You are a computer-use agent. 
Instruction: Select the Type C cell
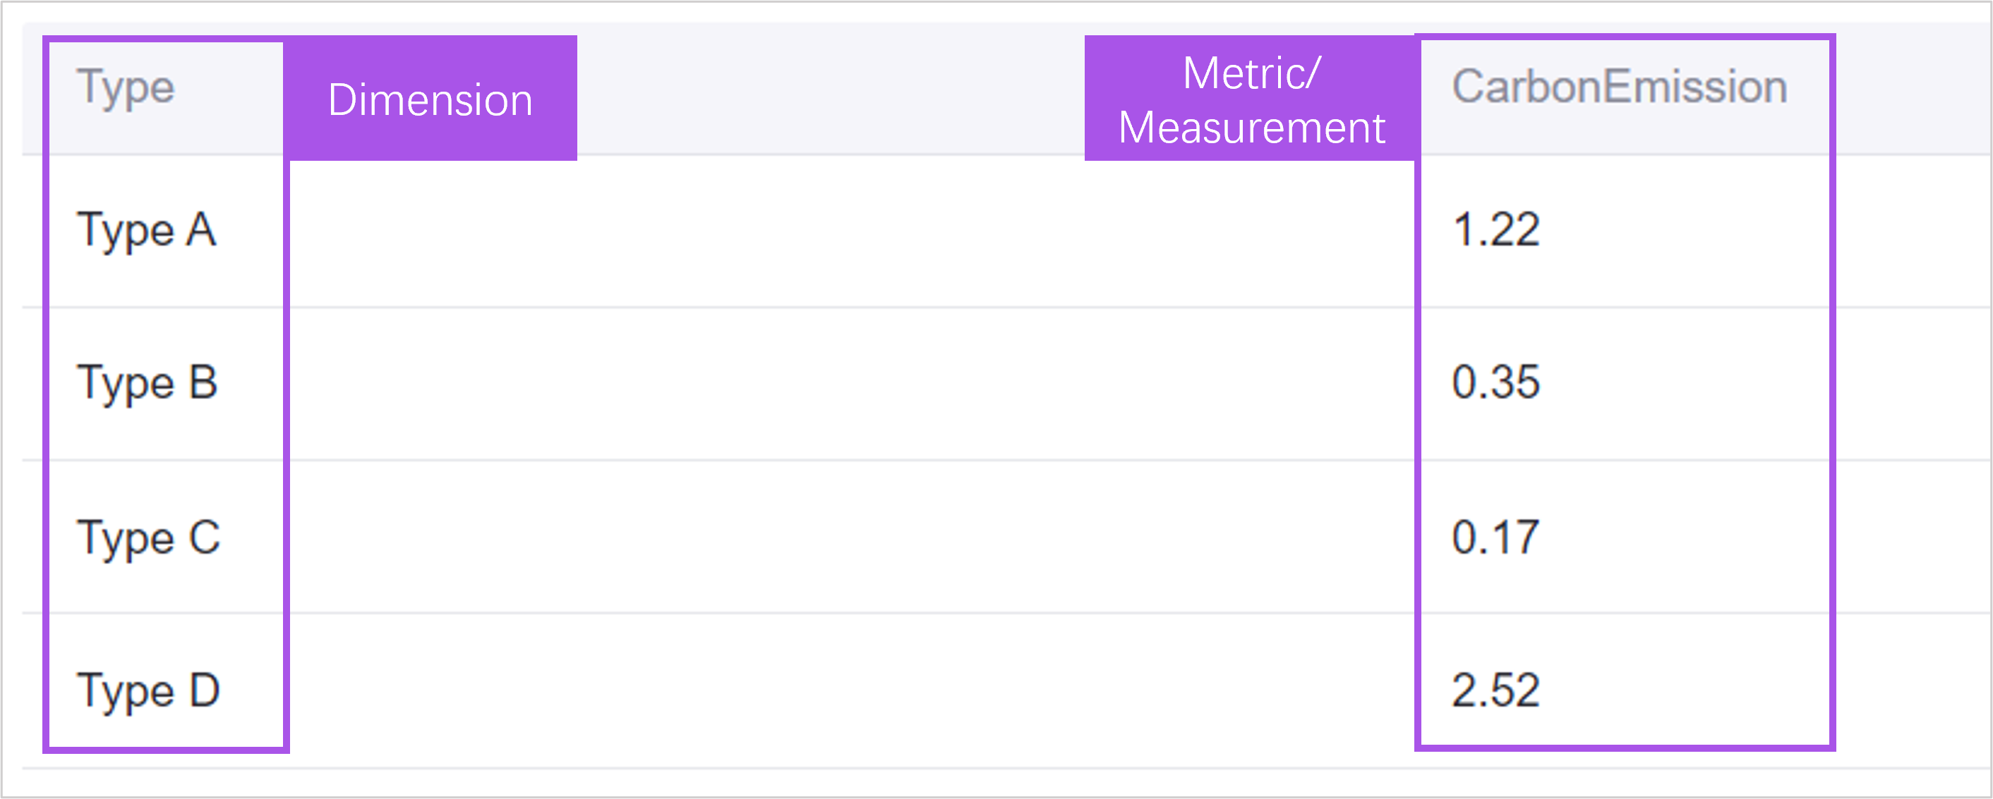(x=148, y=538)
